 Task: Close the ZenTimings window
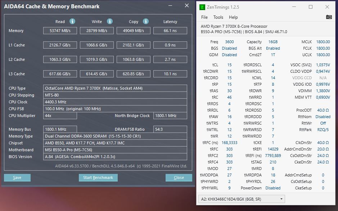click(x=327, y=7)
